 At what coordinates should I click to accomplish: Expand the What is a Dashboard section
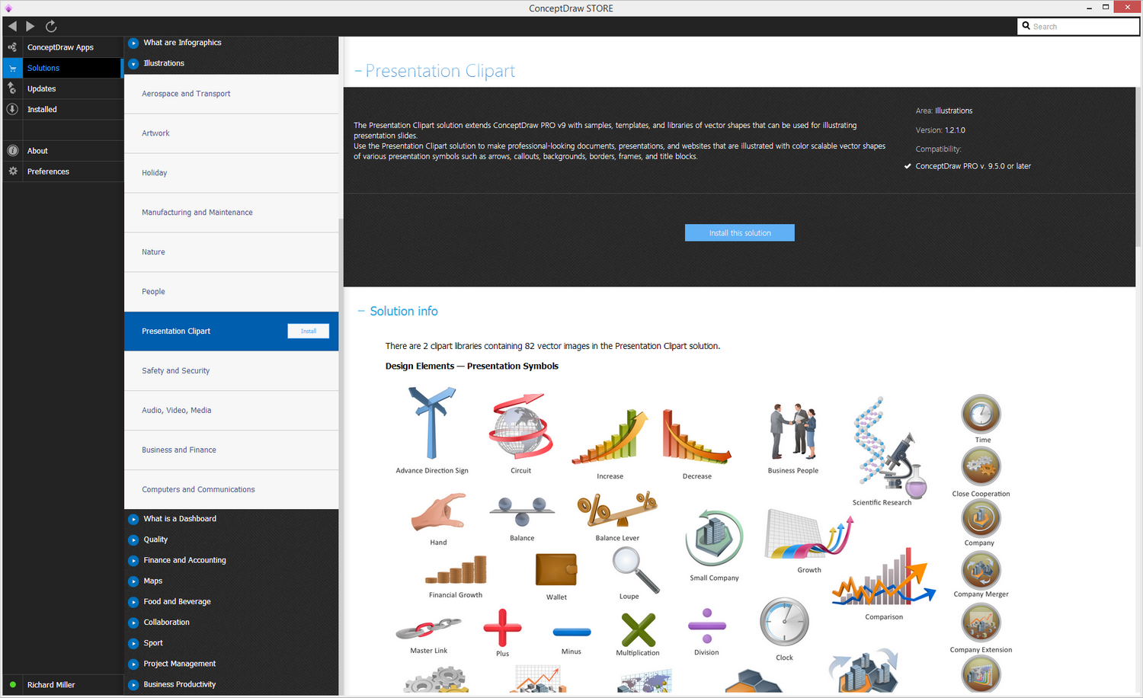click(x=133, y=519)
